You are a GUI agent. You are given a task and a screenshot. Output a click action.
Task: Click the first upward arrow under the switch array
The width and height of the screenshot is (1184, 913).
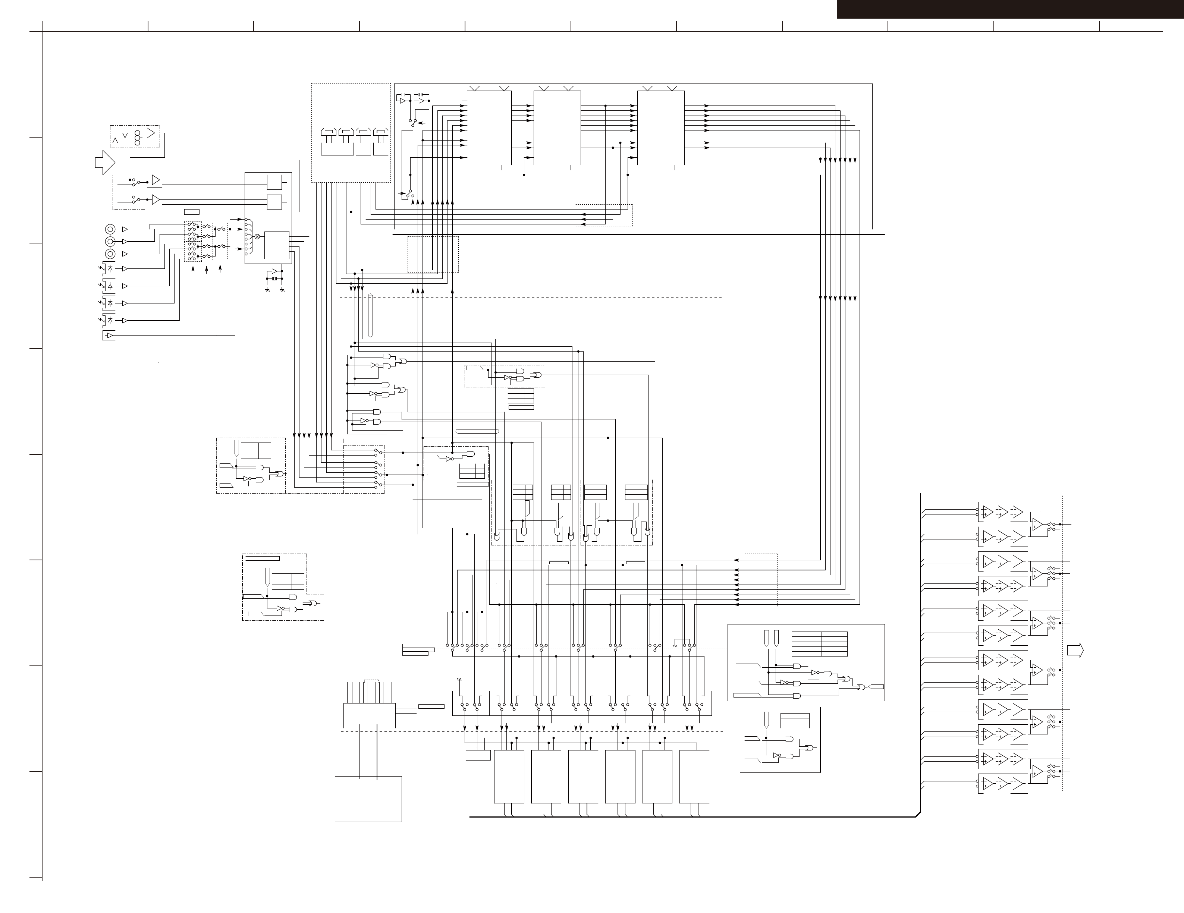click(194, 270)
